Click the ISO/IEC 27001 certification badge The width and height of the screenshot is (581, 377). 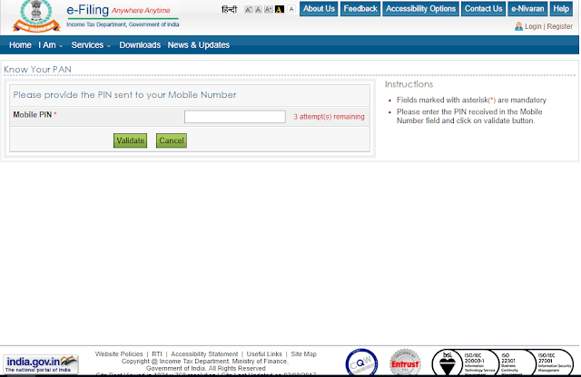click(x=554, y=362)
